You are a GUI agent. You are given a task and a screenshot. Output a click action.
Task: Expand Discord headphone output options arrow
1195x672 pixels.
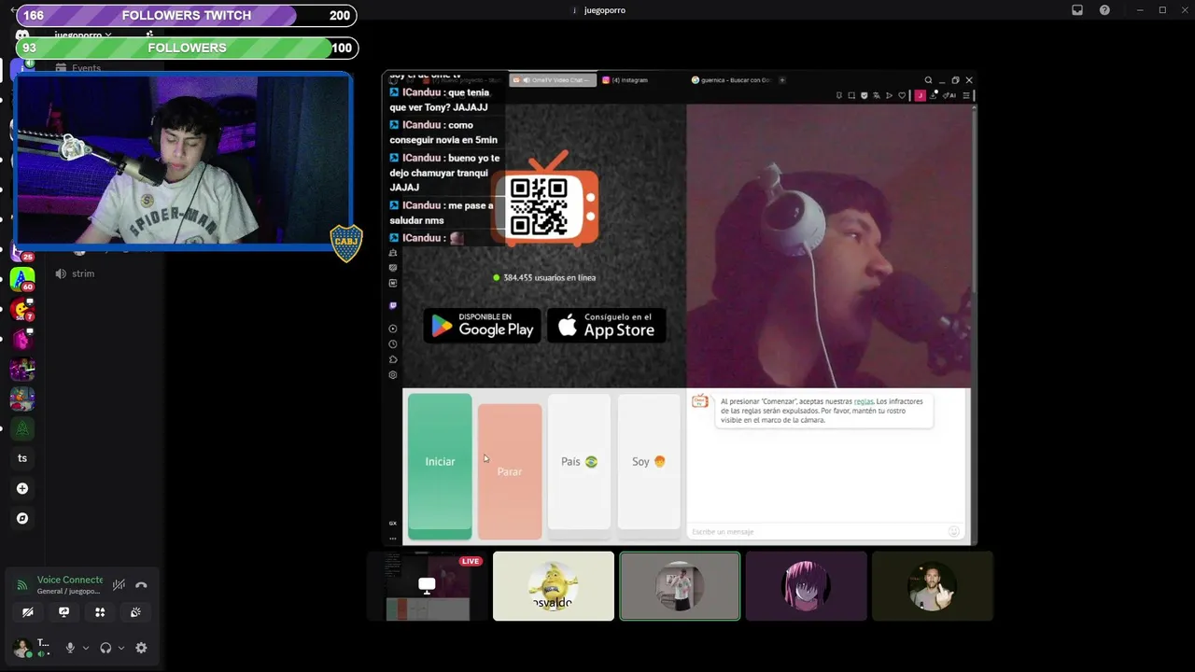pos(121,648)
